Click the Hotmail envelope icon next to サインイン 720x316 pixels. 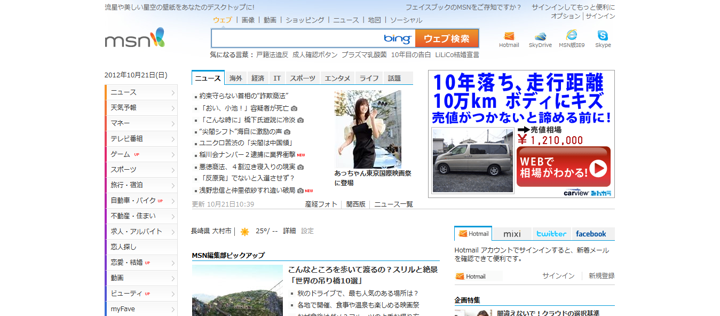(x=460, y=276)
